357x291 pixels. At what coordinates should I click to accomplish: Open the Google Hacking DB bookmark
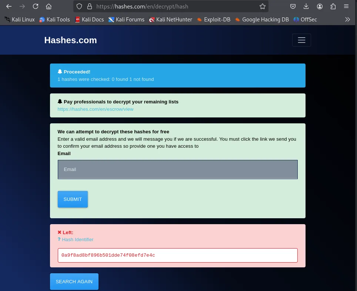click(x=262, y=20)
